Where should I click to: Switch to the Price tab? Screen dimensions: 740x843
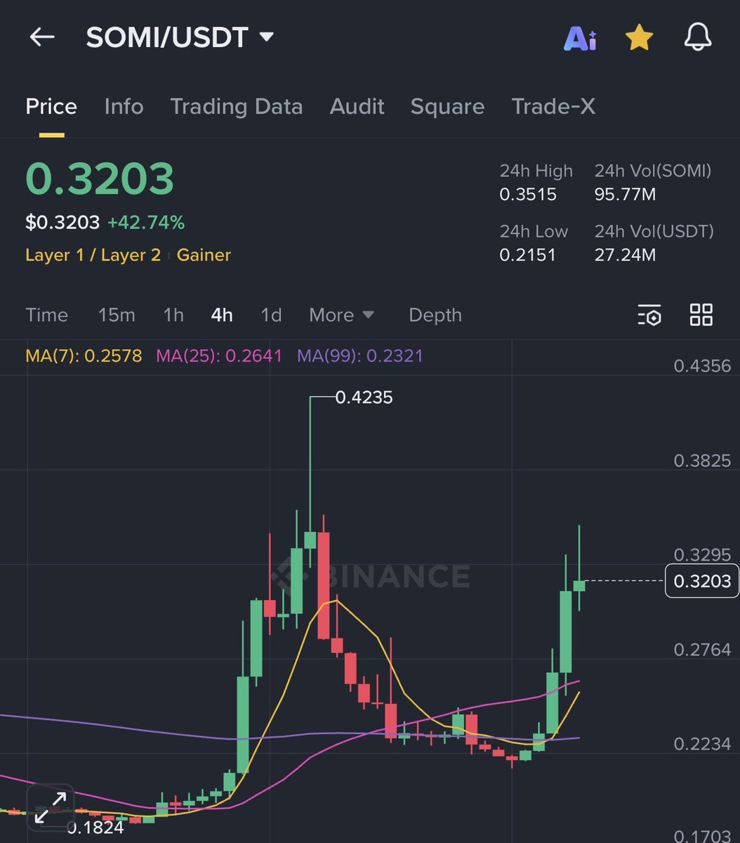[x=51, y=107]
